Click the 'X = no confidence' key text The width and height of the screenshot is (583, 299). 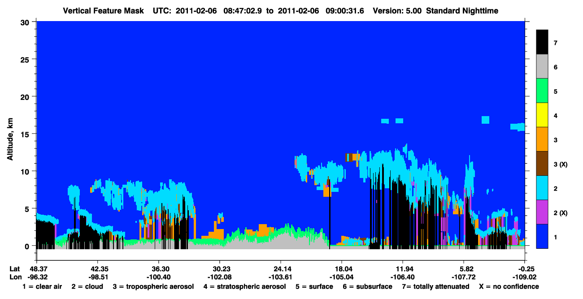[x=509, y=286]
